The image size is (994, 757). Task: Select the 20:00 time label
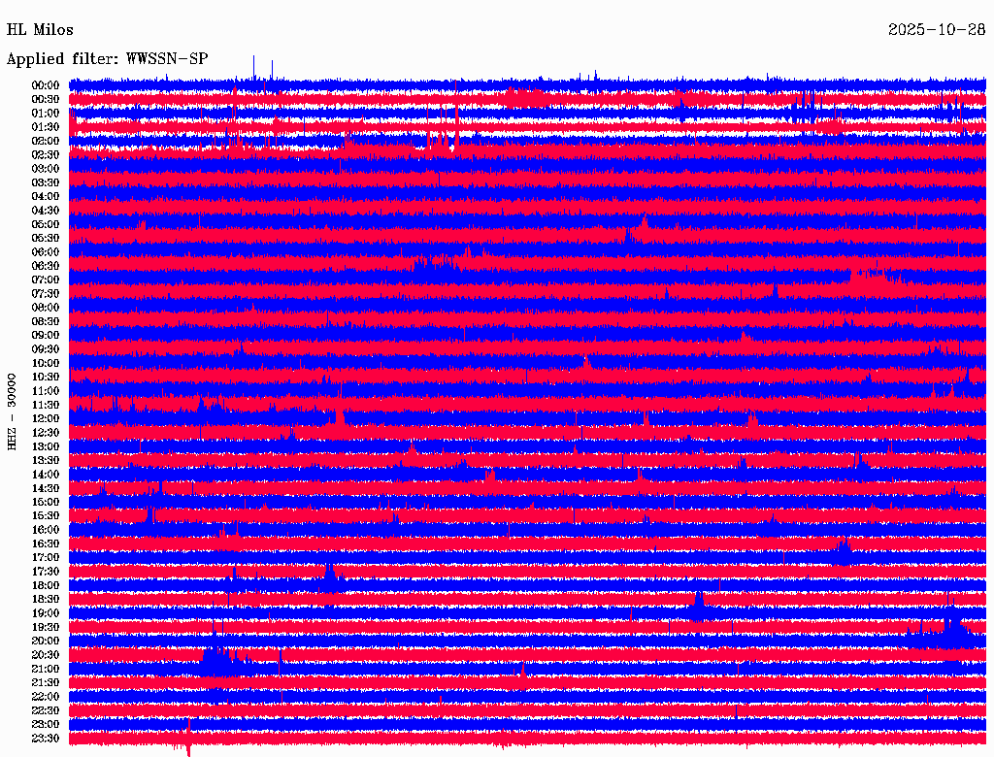(x=46, y=642)
